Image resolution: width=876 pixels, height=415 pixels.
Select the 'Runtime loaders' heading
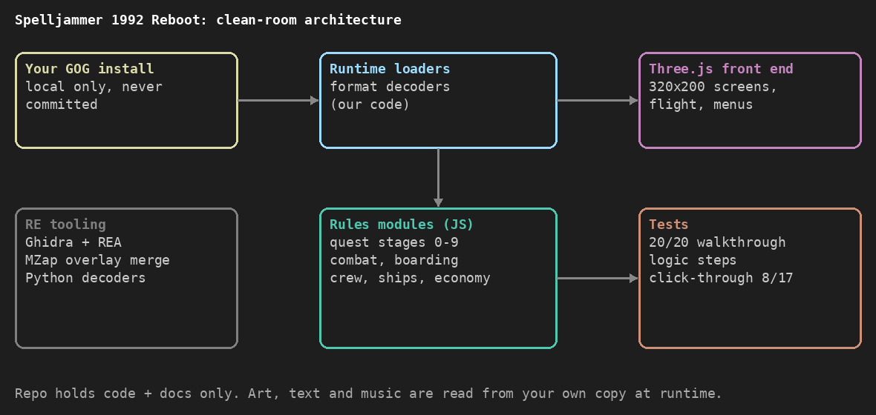[390, 69]
